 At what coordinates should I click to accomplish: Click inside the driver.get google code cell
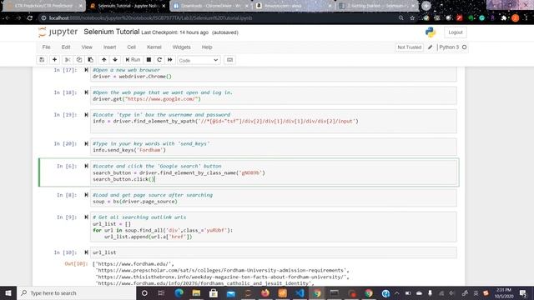[274, 96]
